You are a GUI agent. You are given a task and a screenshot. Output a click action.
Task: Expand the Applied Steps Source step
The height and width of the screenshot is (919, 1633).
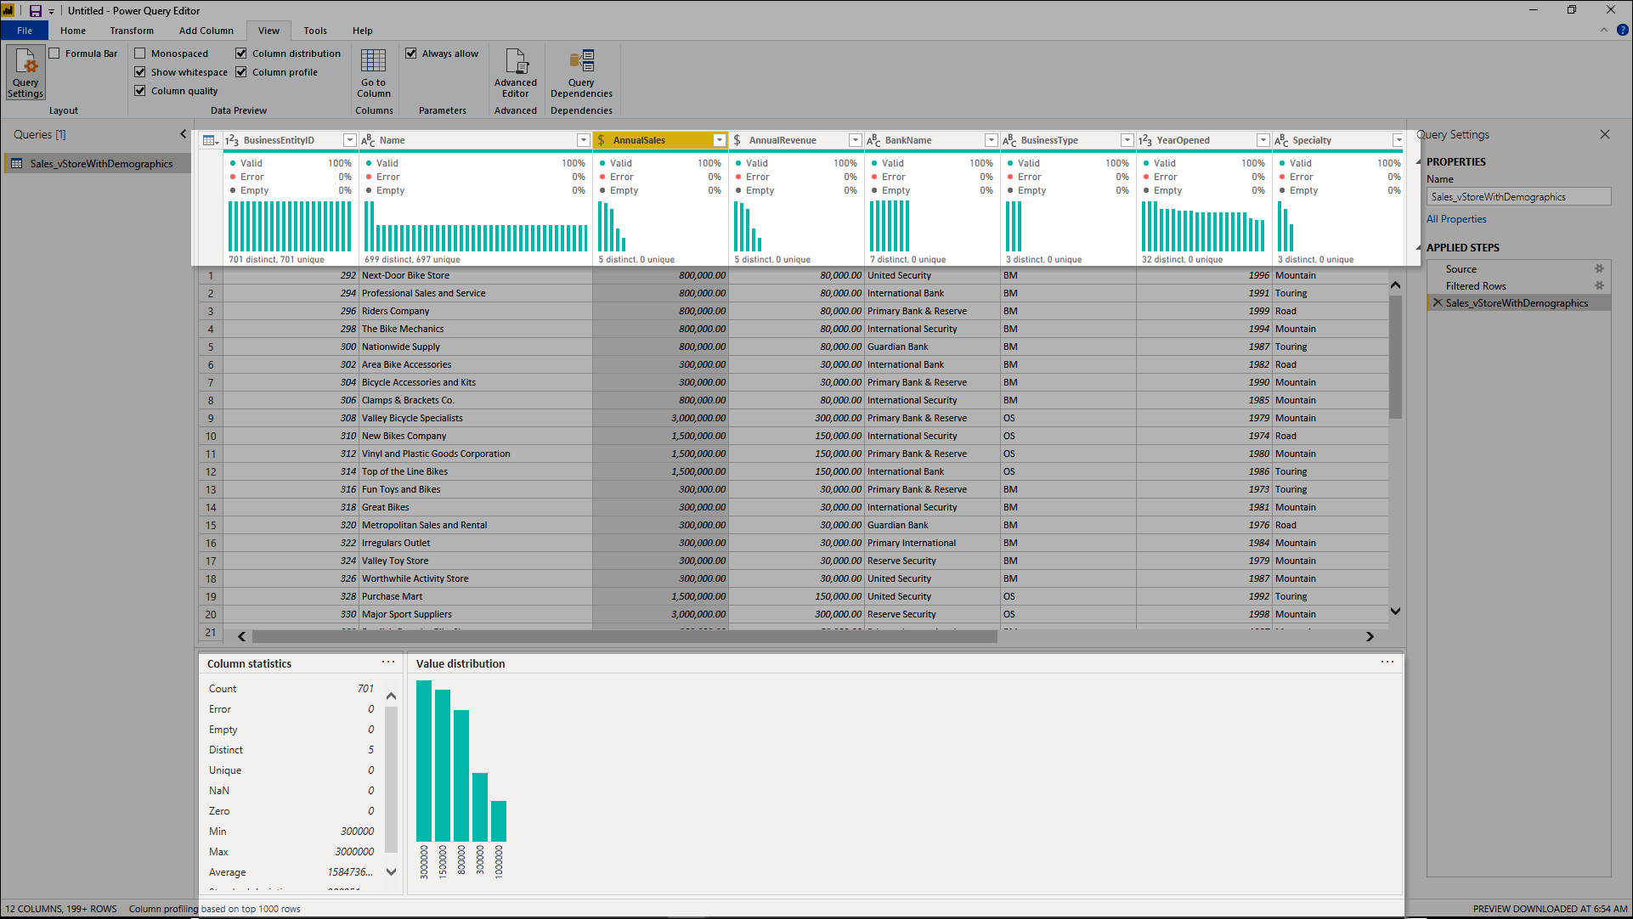(x=1601, y=269)
